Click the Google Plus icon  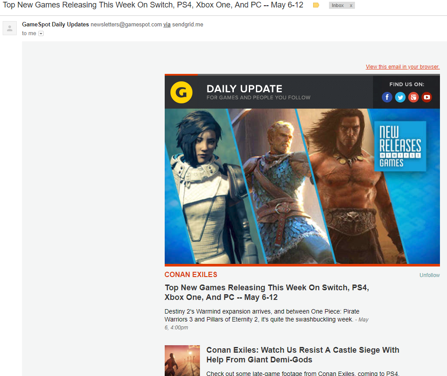click(x=414, y=97)
